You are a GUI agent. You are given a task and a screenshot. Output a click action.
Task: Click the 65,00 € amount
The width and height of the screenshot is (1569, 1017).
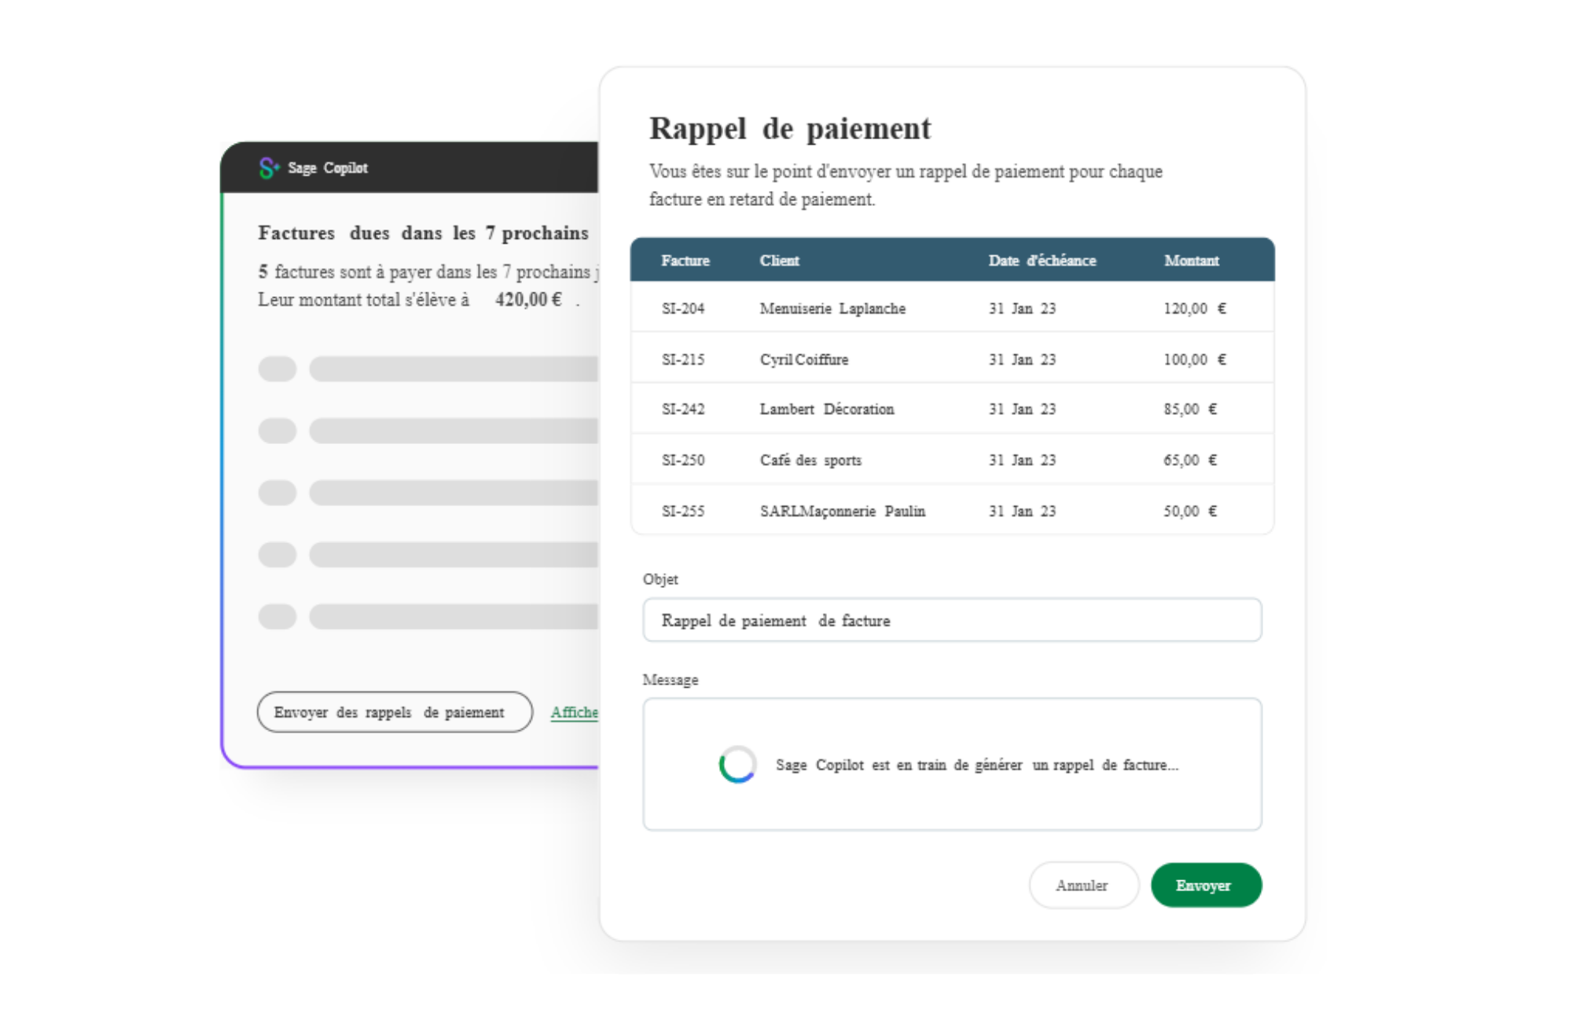(x=1190, y=460)
